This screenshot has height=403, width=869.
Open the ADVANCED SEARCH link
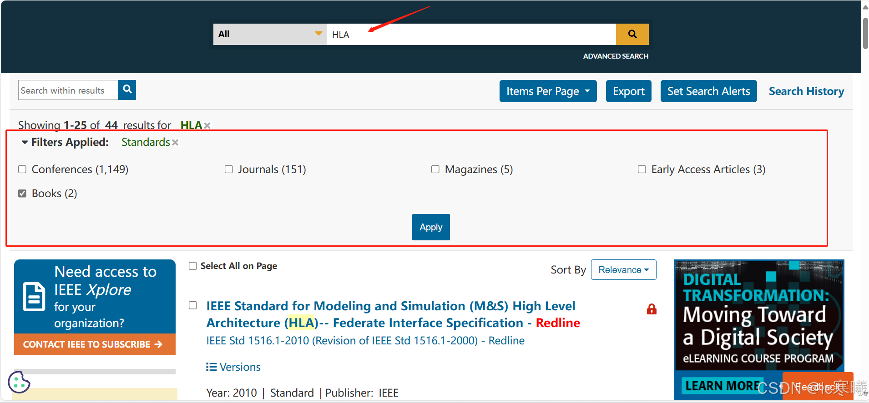point(616,56)
